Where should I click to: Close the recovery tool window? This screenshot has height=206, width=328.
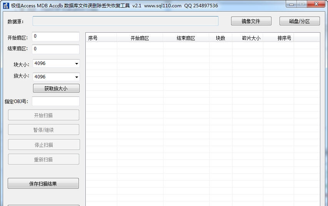[316, 4]
